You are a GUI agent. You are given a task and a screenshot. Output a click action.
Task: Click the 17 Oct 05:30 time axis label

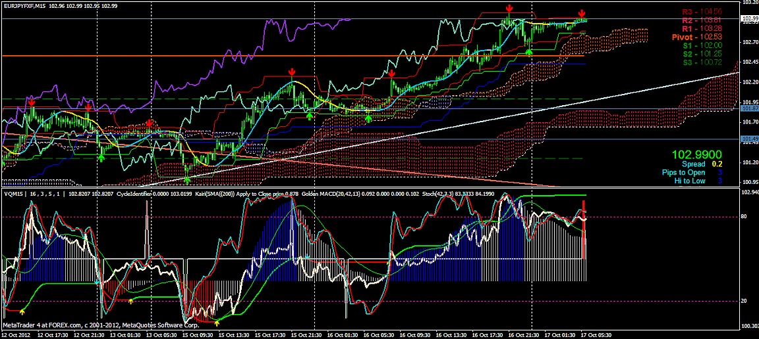[x=596, y=334]
